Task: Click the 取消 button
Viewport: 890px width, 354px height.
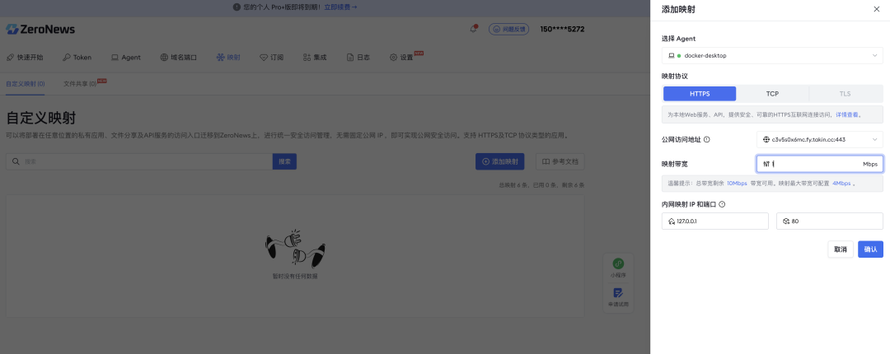Action: [841, 249]
